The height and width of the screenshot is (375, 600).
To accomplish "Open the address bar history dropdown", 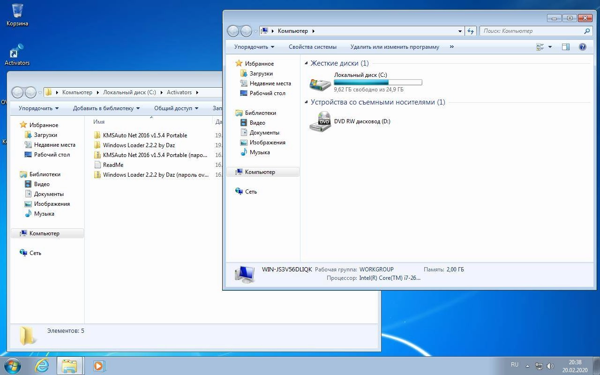I will click(460, 31).
